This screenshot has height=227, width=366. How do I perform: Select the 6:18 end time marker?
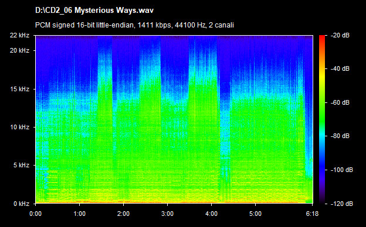(x=312, y=214)
